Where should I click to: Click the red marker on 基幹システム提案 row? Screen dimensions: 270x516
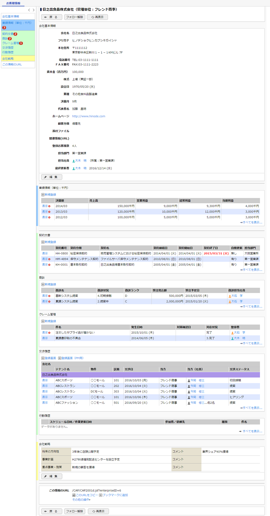pos(49,296)
